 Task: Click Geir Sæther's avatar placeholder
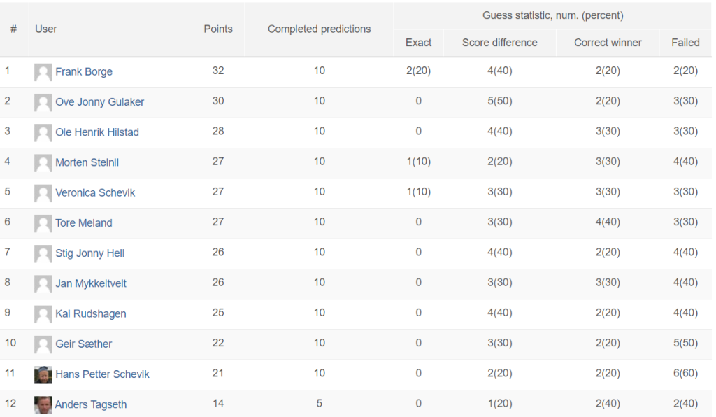(43, 344)
